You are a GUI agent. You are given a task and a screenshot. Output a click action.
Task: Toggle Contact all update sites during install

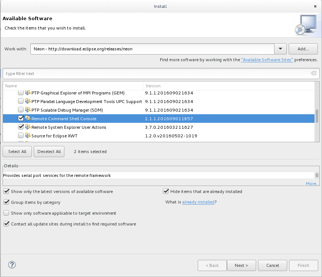6,224
